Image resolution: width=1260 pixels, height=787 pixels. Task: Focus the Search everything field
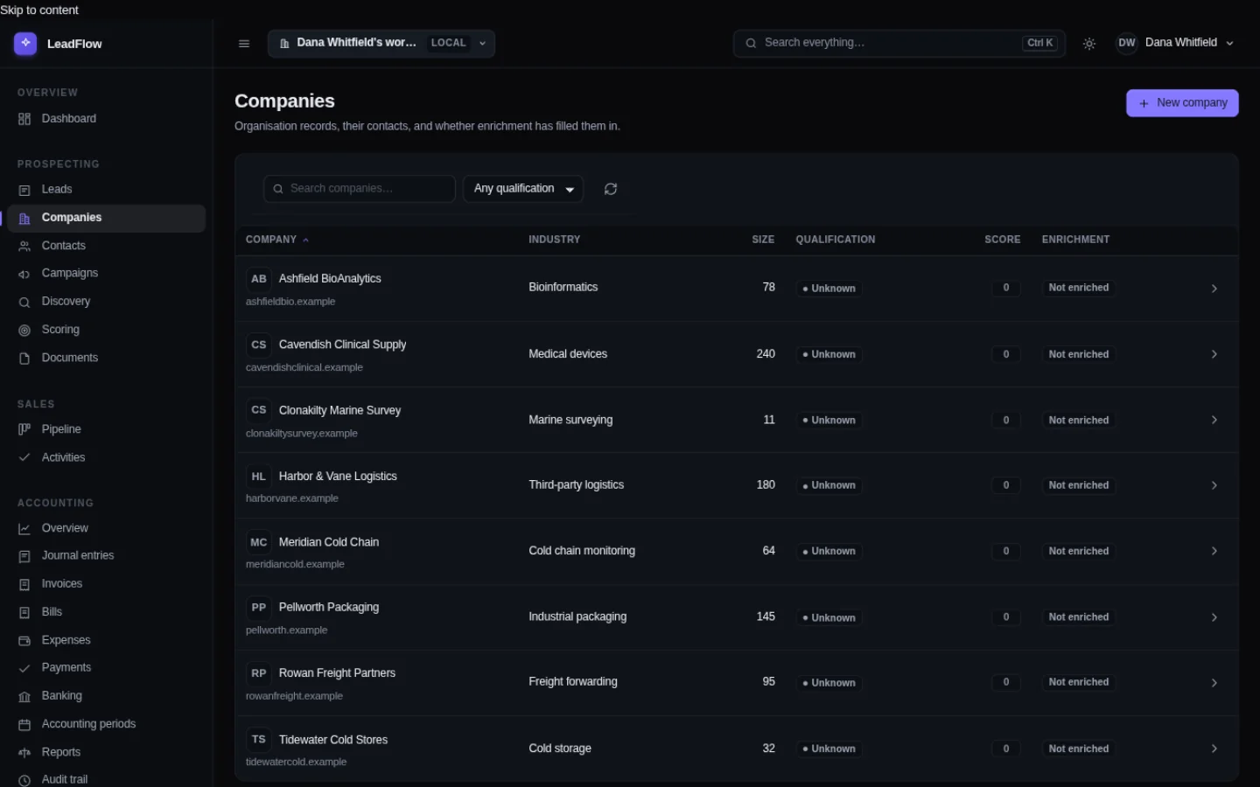click(899, 43)
